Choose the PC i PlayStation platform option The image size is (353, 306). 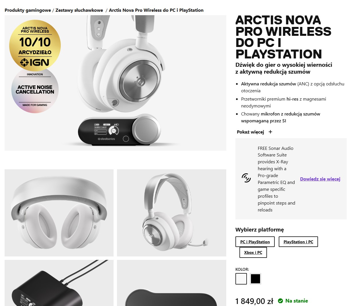click(x=255, y=242)
